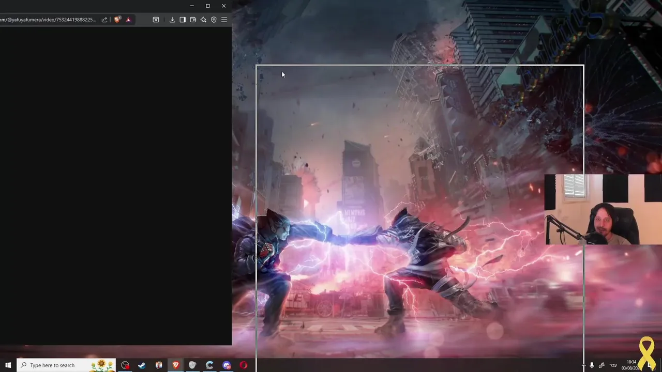This screenshot has height=372, width=662.
Task: Click the browser address bar URL
Action: tap(48, 20)
